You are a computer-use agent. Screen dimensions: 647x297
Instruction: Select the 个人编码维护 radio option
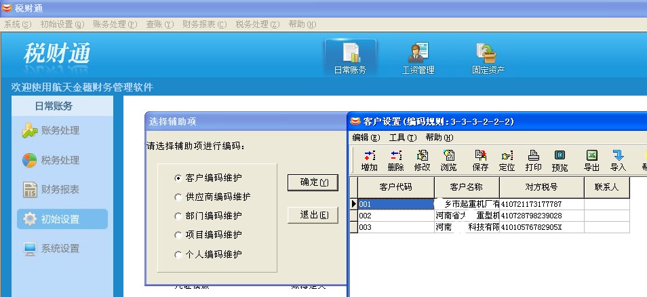click(x=208, y=254)
